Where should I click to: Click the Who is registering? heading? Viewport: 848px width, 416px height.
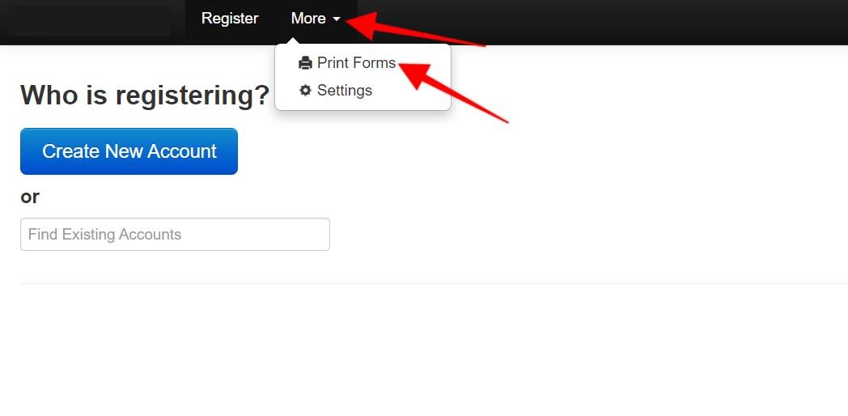pos(145,96)
